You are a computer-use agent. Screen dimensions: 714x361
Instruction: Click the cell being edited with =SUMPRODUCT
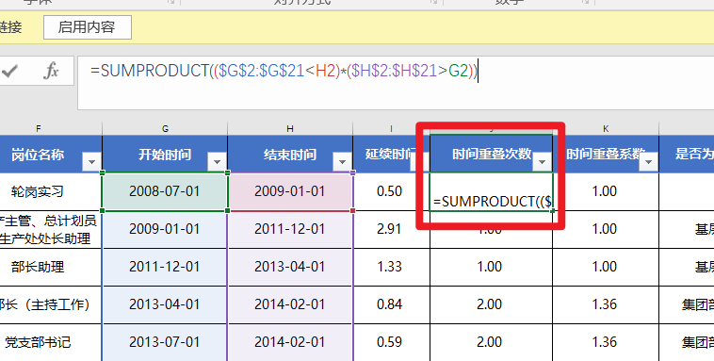492,192
